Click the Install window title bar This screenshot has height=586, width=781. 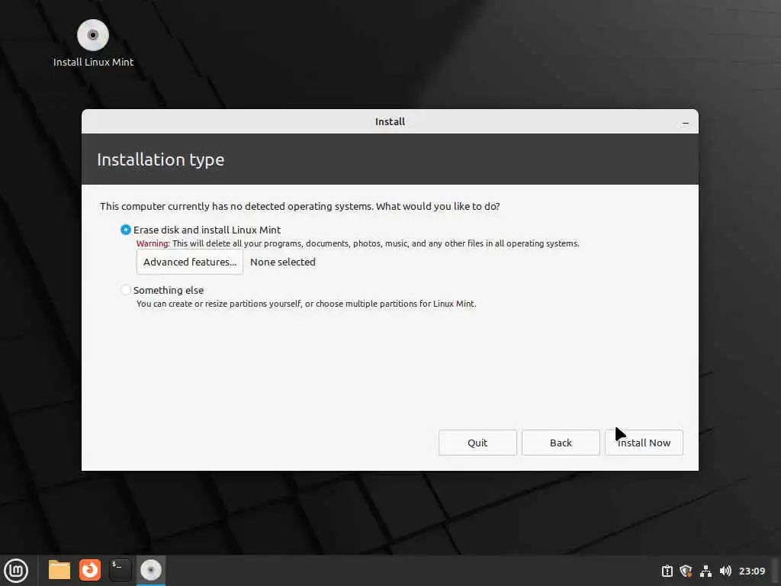click(x=390, y=121)
